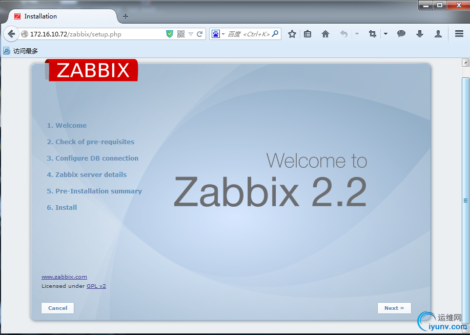Viewport: 470px width, 335px height.
Task: Click the undo closed tab arrow icon
Action: tap(344, 34)
